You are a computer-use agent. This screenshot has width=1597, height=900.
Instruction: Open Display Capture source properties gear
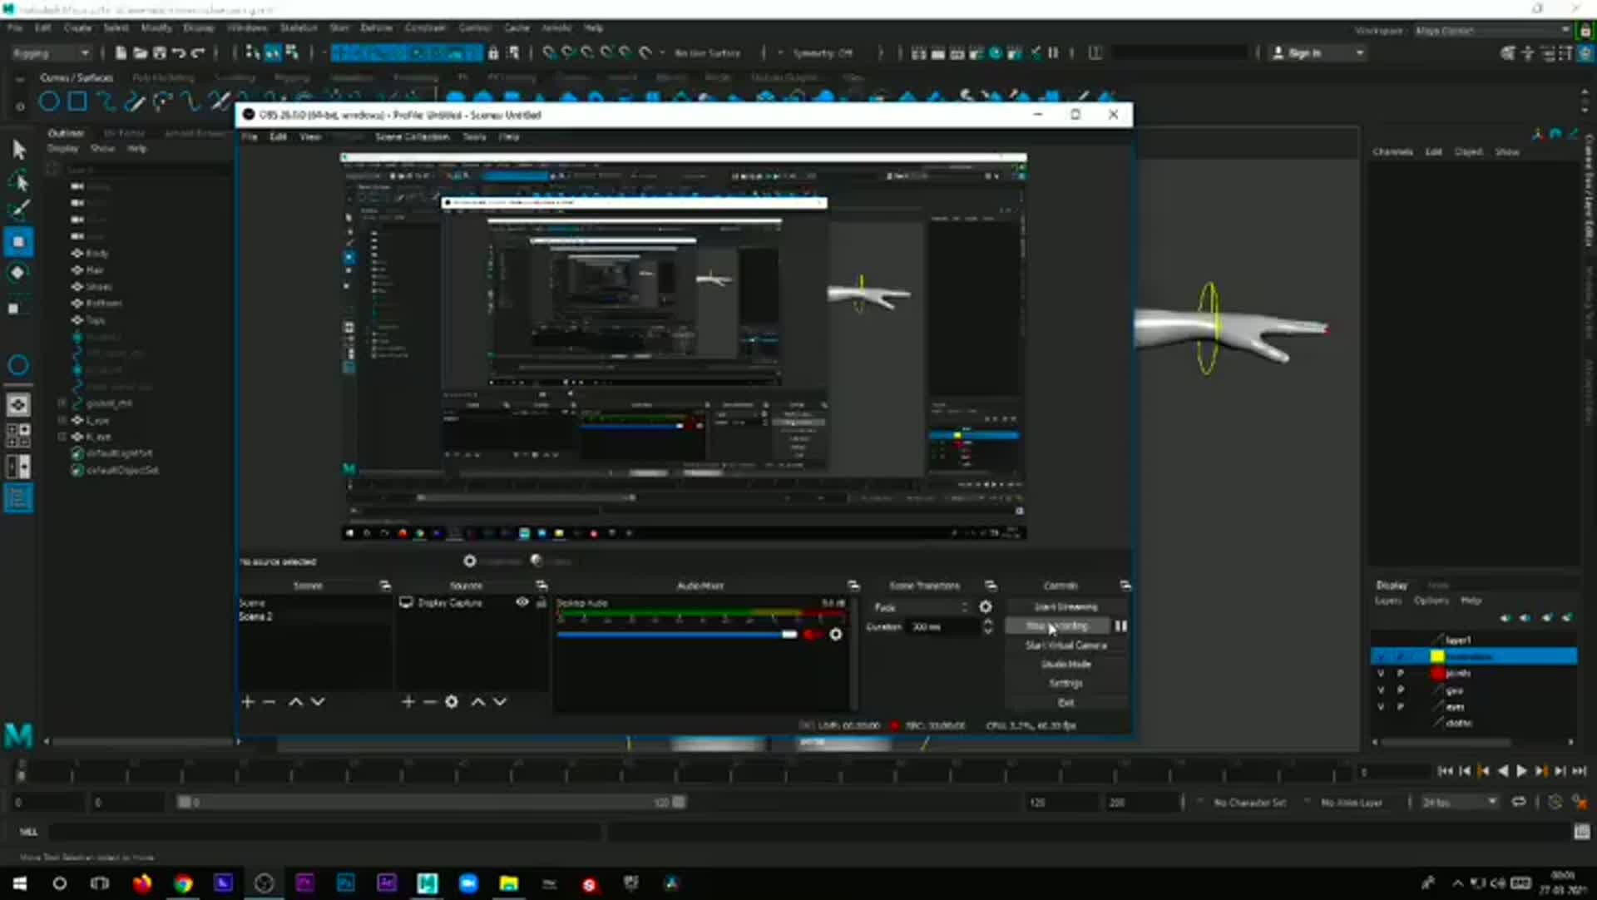[451, 702]
